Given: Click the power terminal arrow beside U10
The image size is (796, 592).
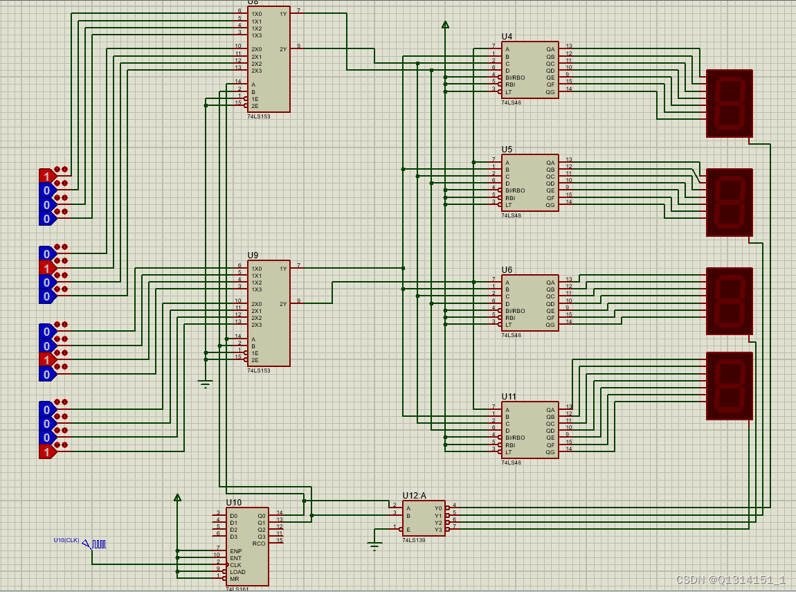Looking at the screenshot, I should [177, 498].
